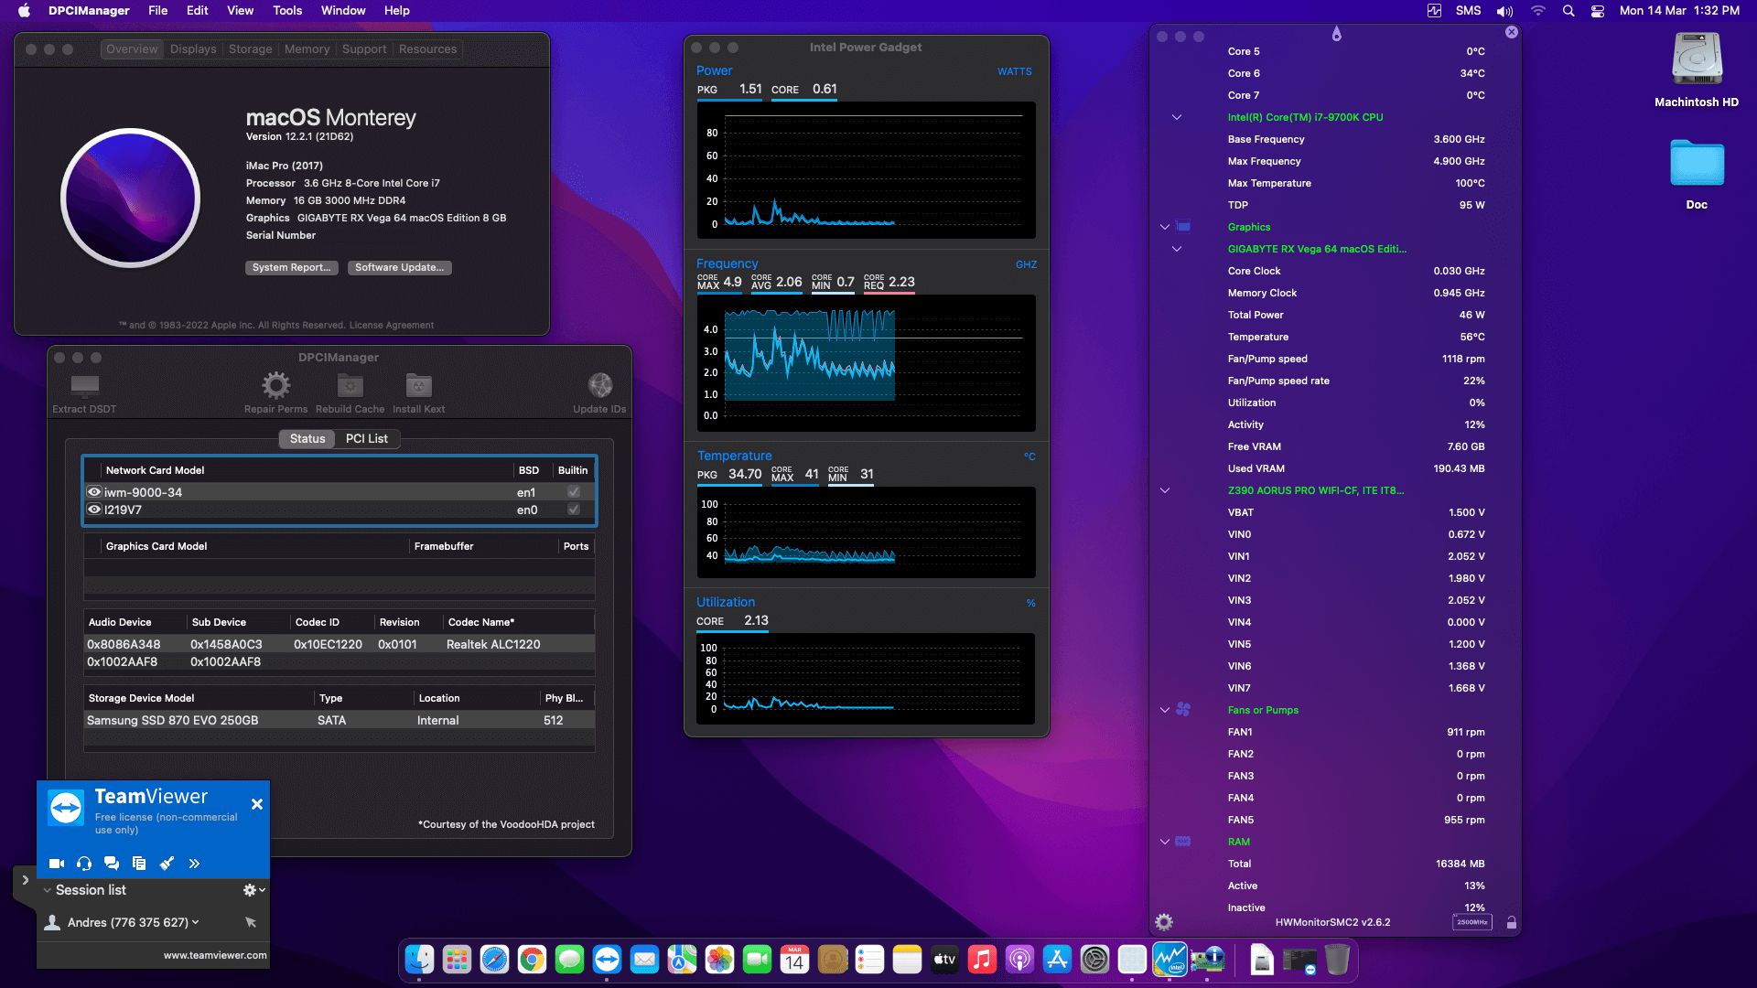The image size is (1757, 988).
Task: Open TeamViewer in the Dock
Action: point(607,959)
